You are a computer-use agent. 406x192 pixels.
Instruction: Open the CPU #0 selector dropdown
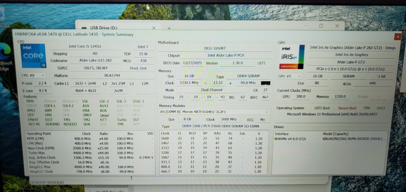33,75
